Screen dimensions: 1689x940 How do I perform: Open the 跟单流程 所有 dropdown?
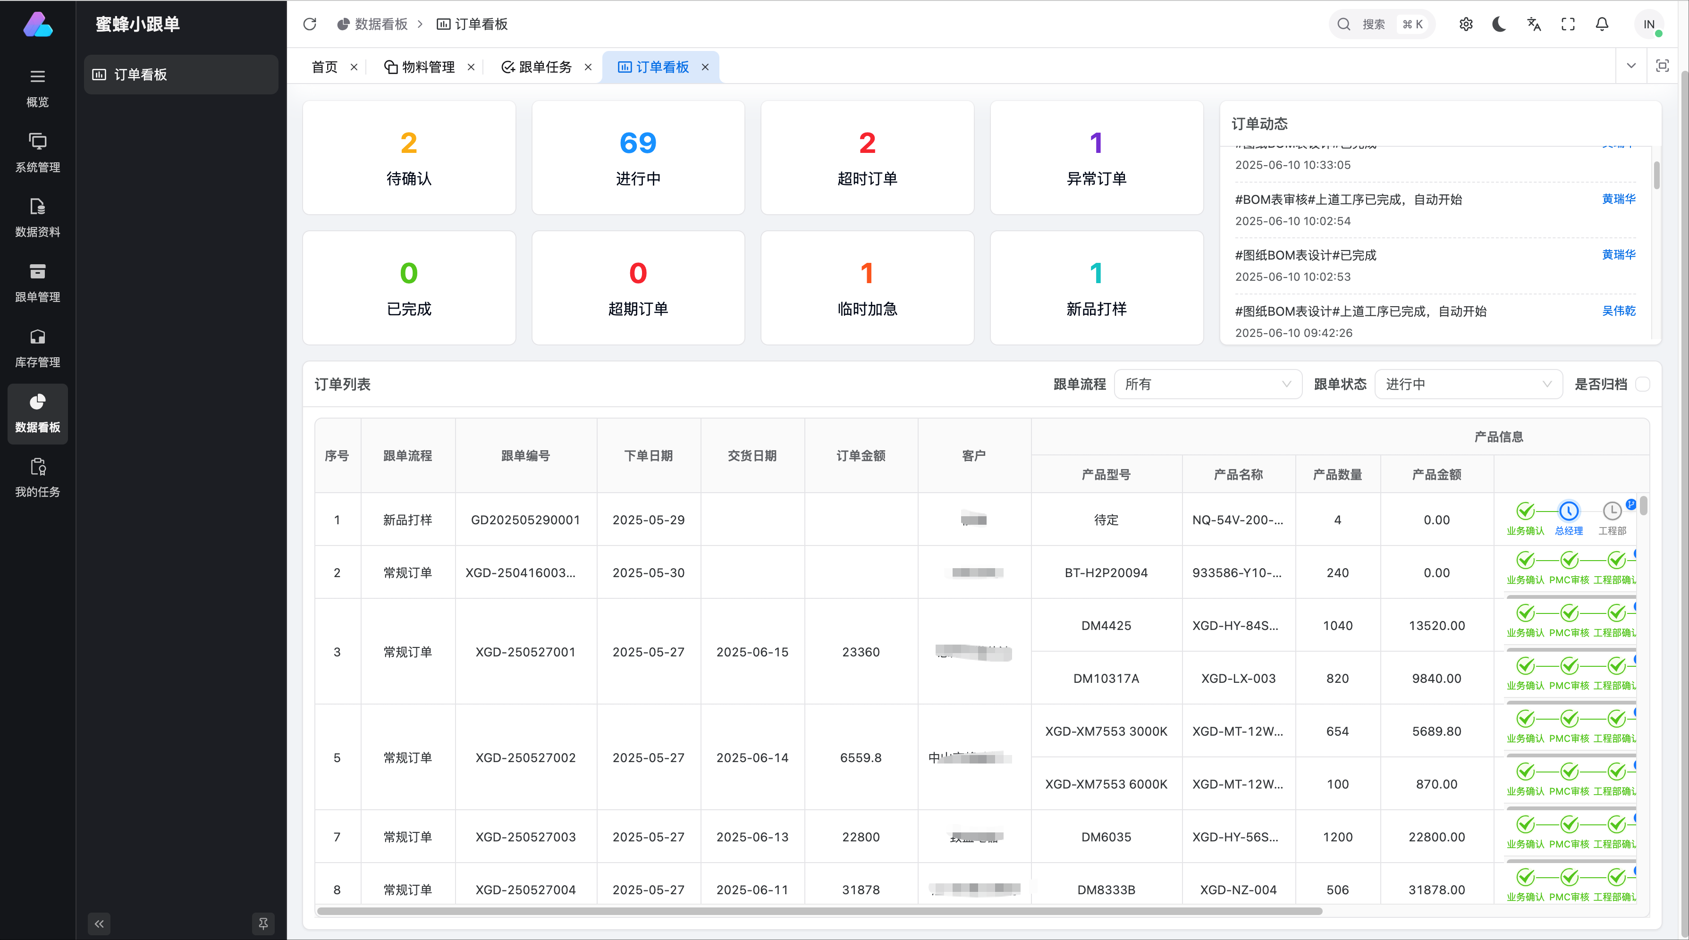(x=1208, y=384)
